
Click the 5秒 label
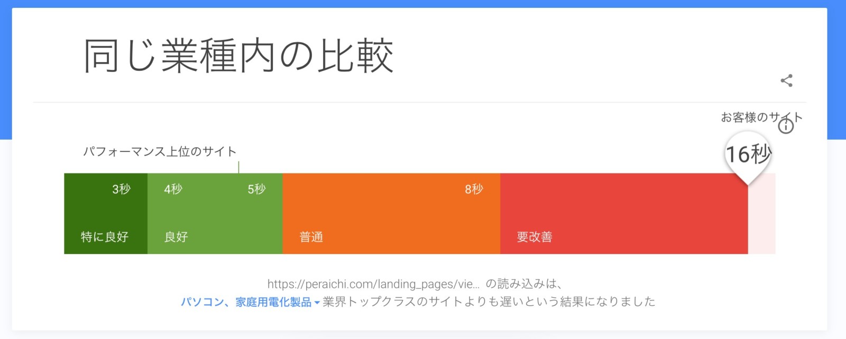256,189
